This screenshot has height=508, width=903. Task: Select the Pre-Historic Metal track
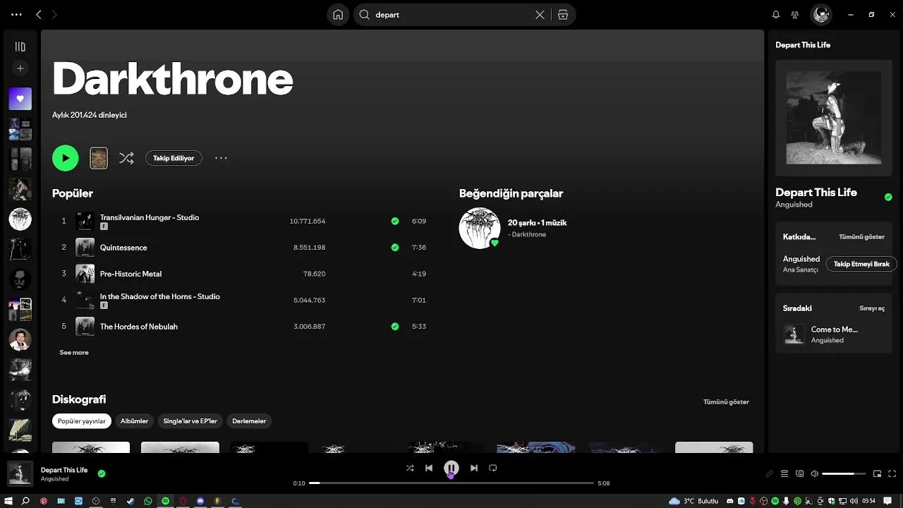131,274
